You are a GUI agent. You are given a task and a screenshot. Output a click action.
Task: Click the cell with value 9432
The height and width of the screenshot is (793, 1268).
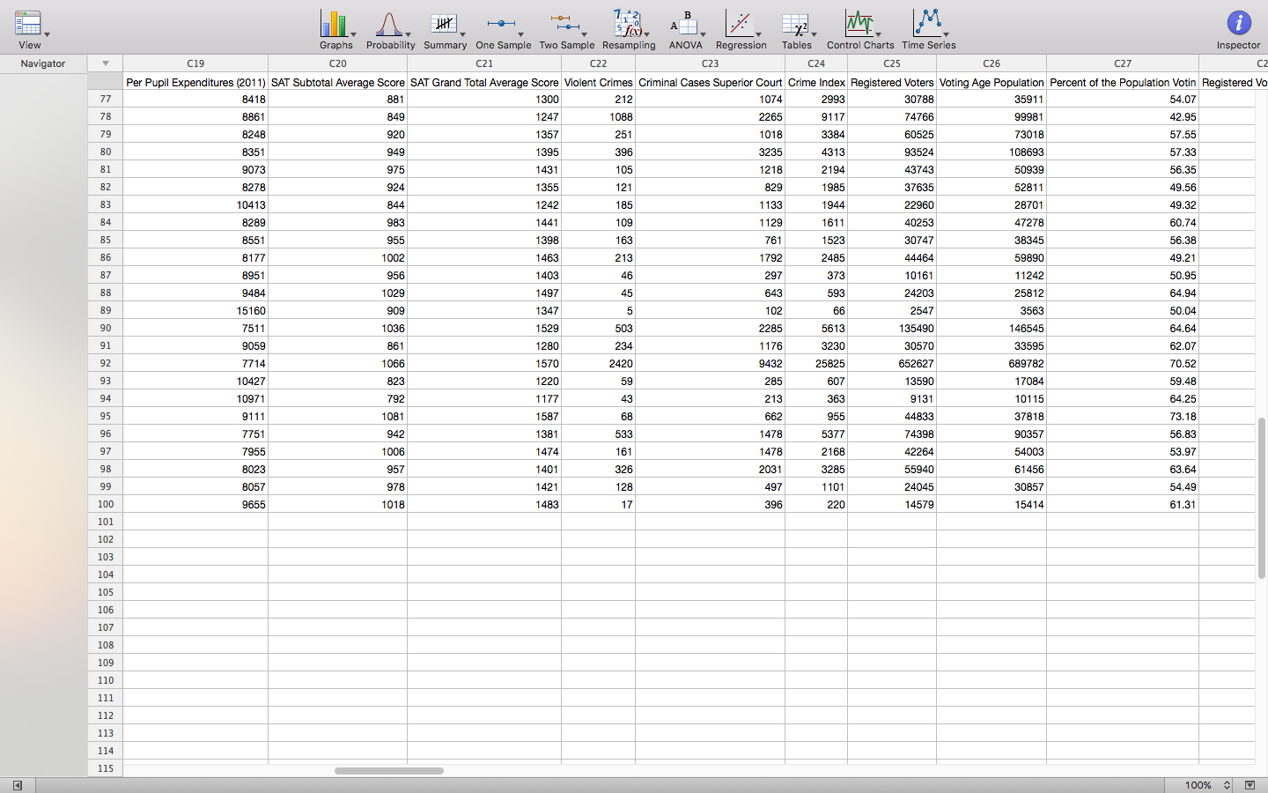tap(710, 363)
